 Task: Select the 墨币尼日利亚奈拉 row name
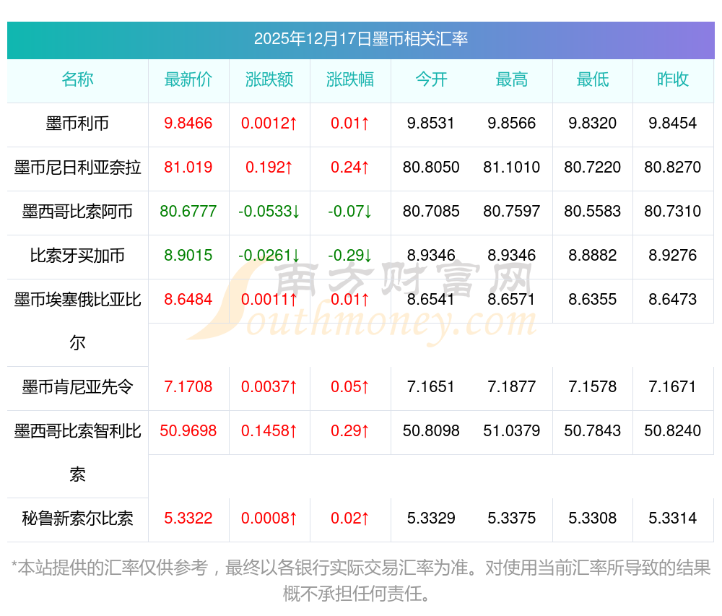pos(77,167)
